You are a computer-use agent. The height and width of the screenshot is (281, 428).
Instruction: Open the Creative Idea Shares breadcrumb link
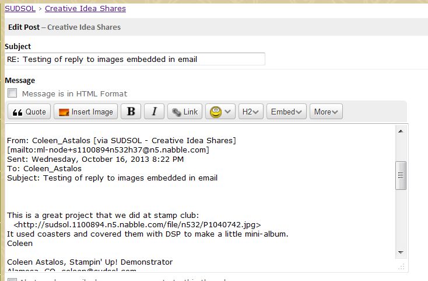pos(85,8)
